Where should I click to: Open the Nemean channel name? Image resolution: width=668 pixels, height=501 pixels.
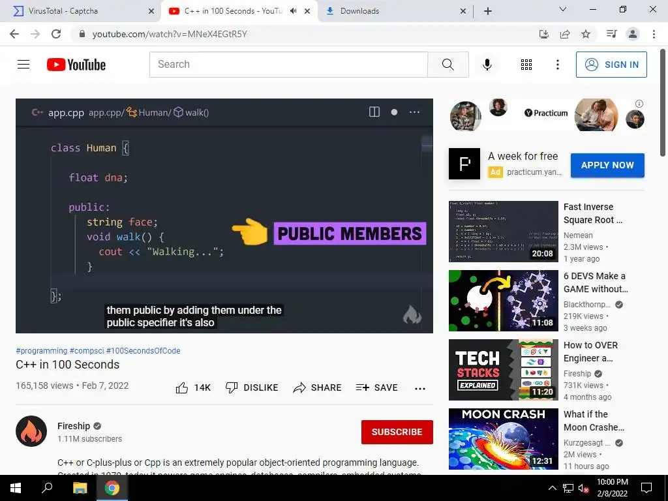(578, 235)
